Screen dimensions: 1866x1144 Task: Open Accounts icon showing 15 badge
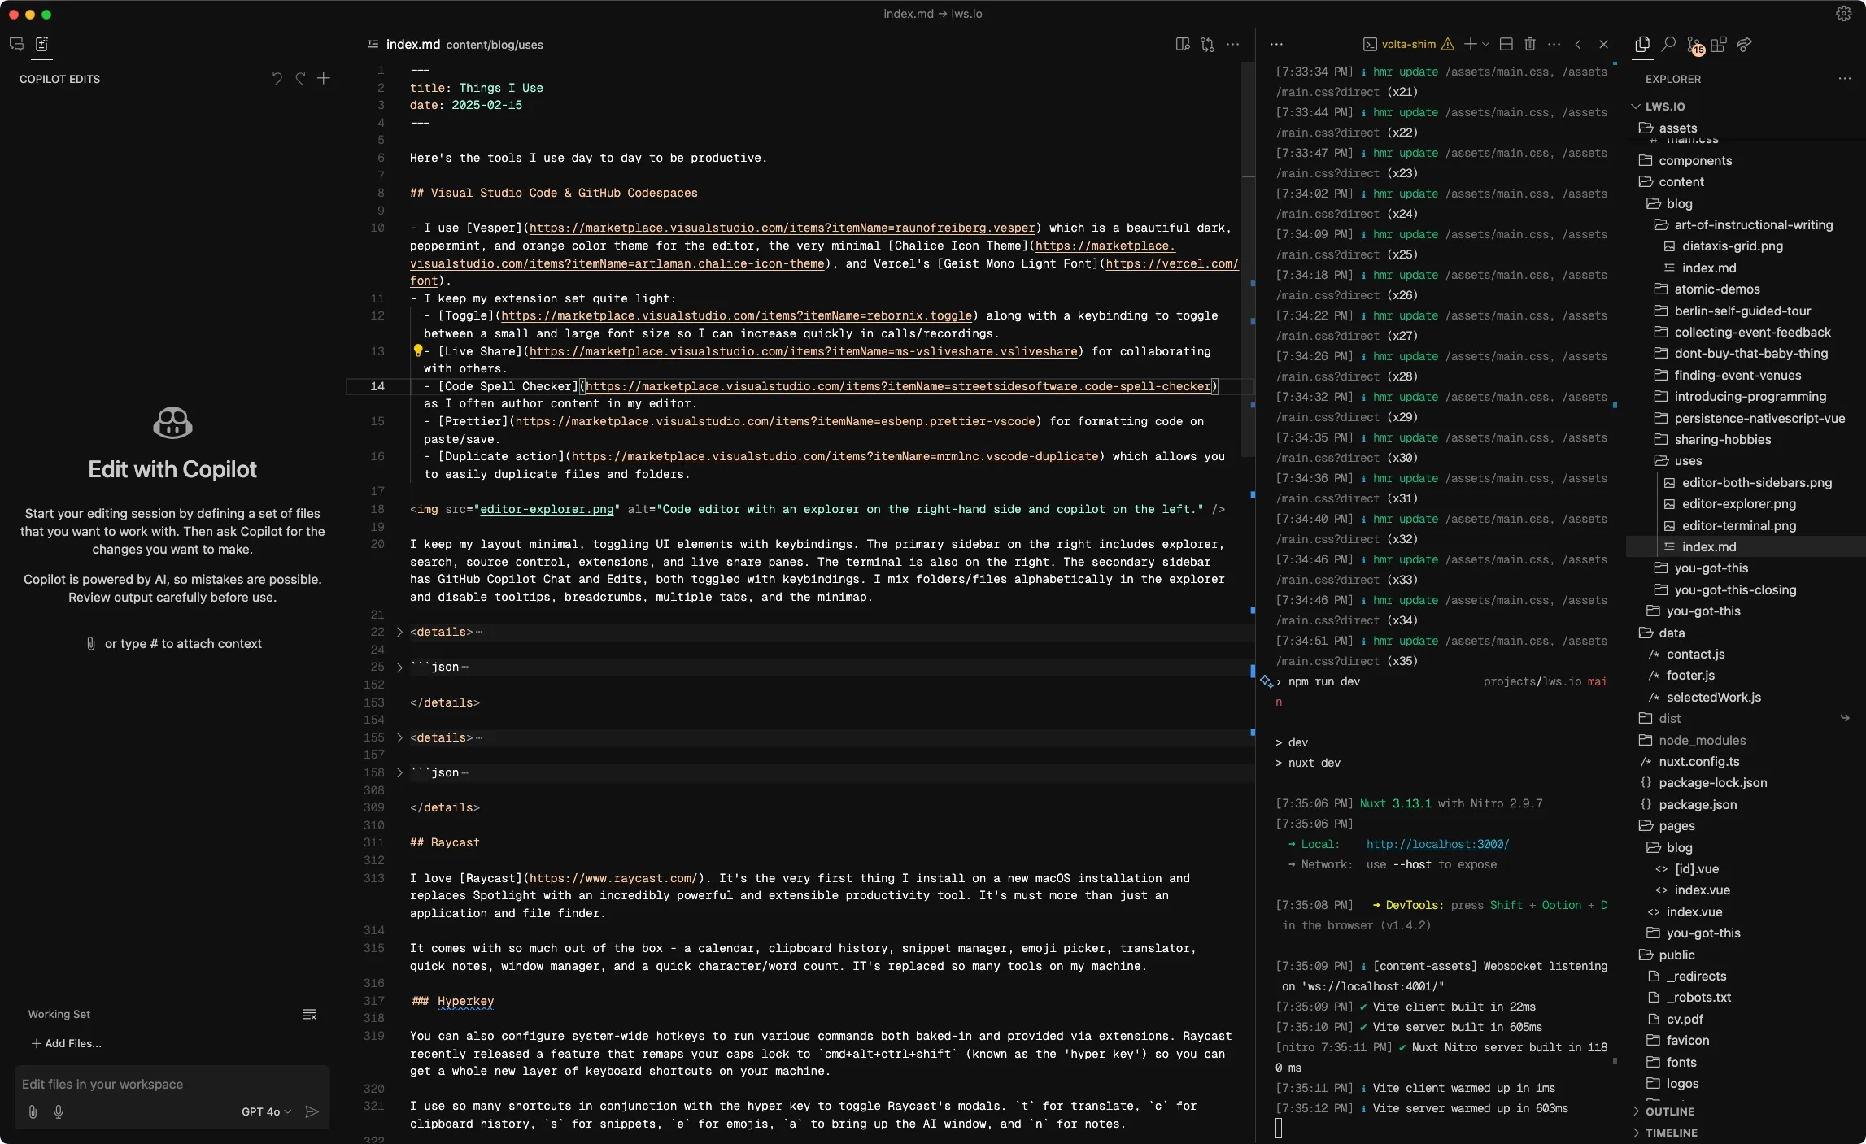(1693, 45)
